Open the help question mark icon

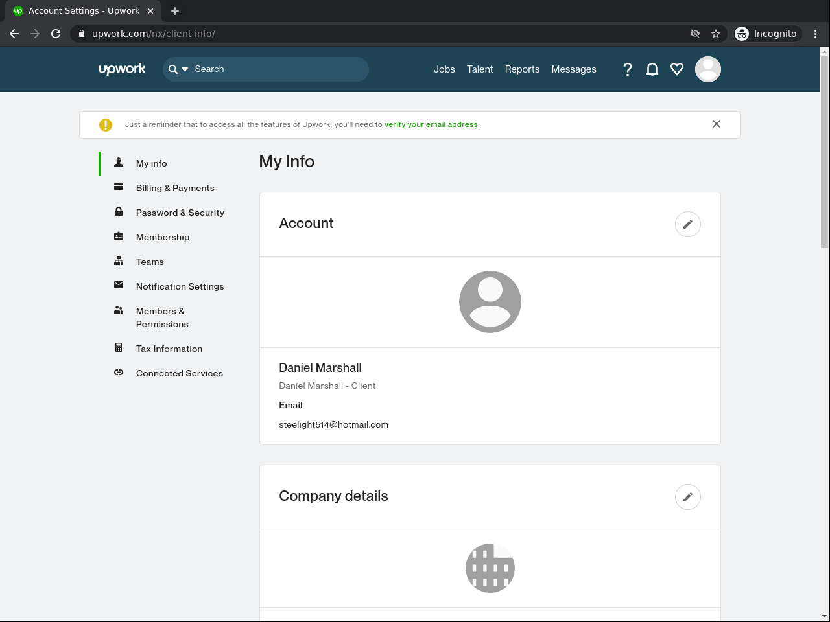click(627, 69)
